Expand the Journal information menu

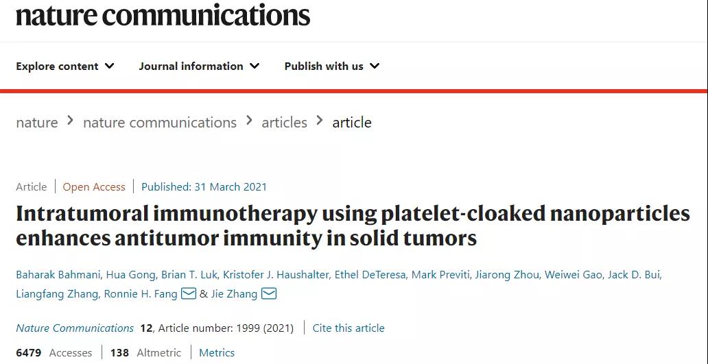[x=199, y=66]
